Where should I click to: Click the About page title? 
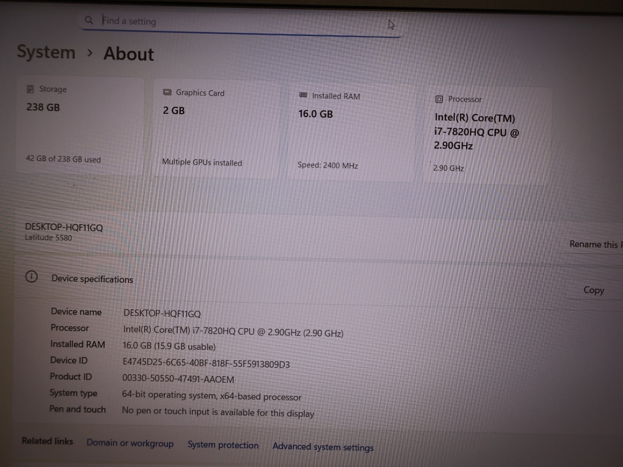(x=129, y=54)
